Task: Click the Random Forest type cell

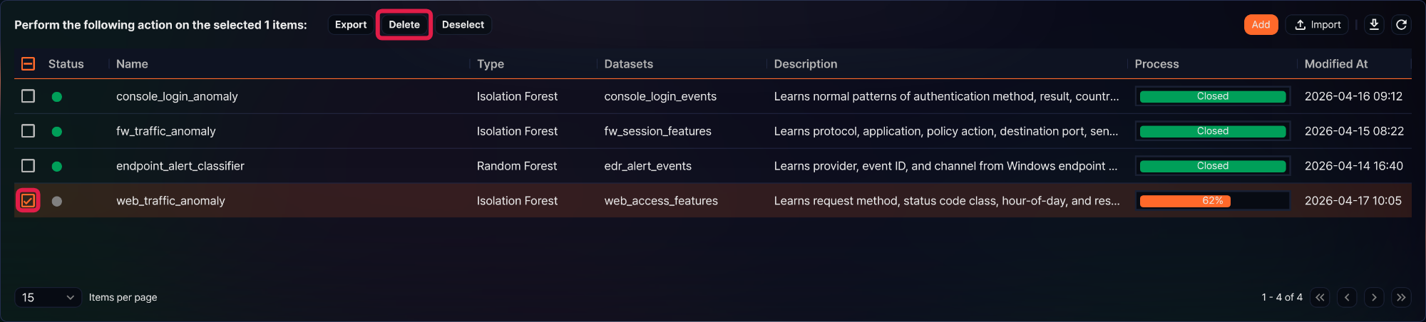Action: (517, 167)
